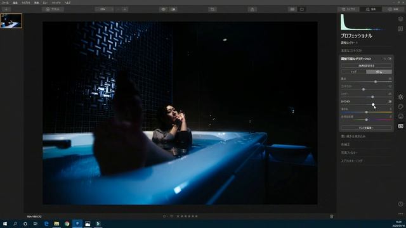Switch to gallery grid view
Viewport: 406px width, 228px height.
(x=292, y=9)
